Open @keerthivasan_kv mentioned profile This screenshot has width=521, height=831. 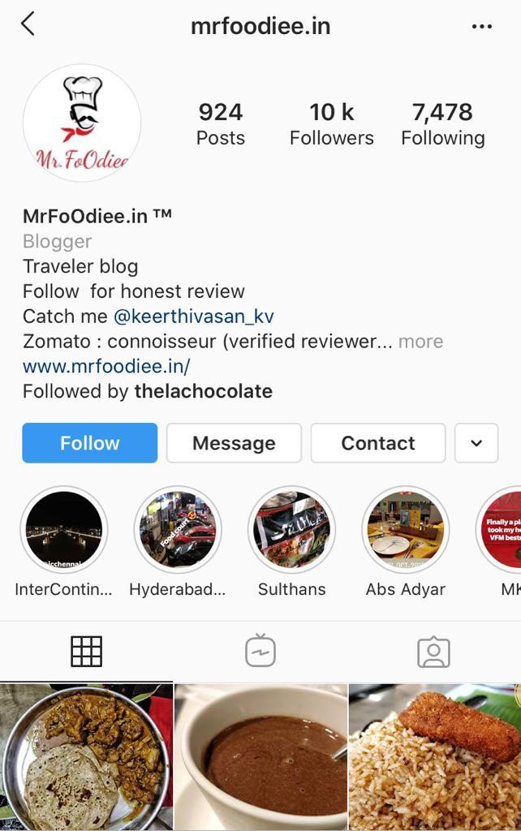click(x=193, y=316)
